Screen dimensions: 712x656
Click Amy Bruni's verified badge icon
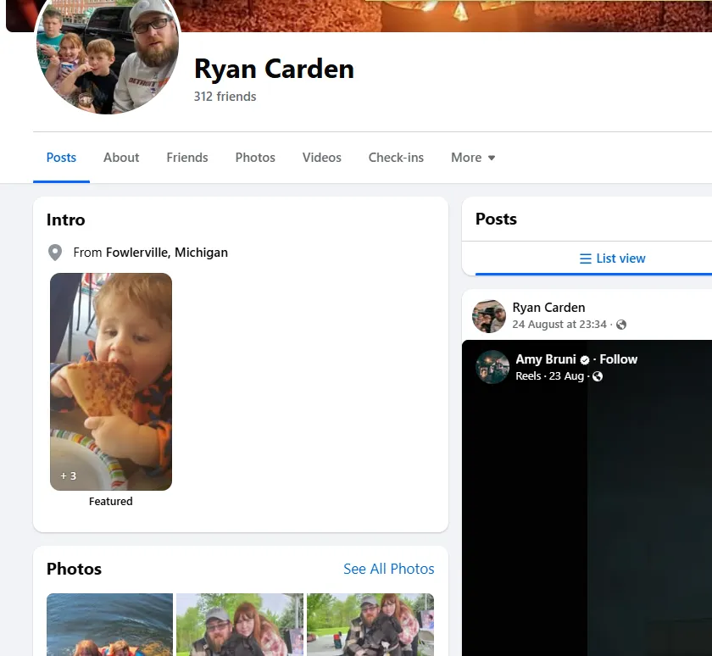pyautogui.click(x=585, y=360)
